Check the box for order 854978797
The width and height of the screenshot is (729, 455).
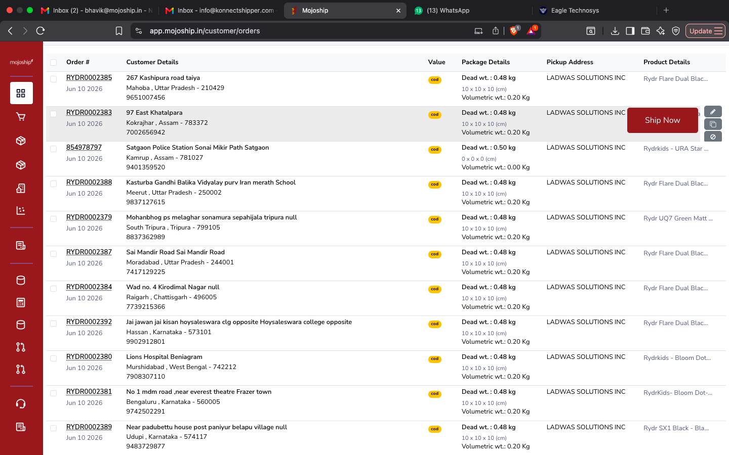point(54,149)
